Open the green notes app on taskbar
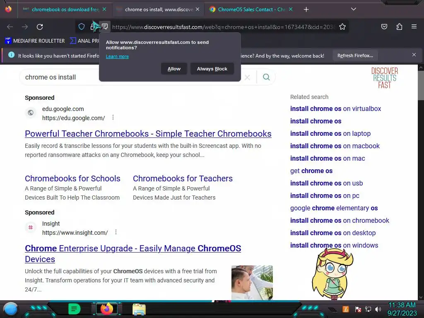Viewport: 424px width, 318px height. pyautogui.click(x=75, y=309)
